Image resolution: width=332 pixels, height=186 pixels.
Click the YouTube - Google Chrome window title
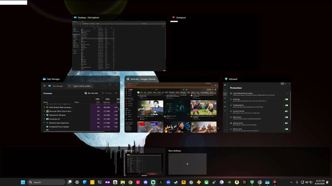click(143, 79)
